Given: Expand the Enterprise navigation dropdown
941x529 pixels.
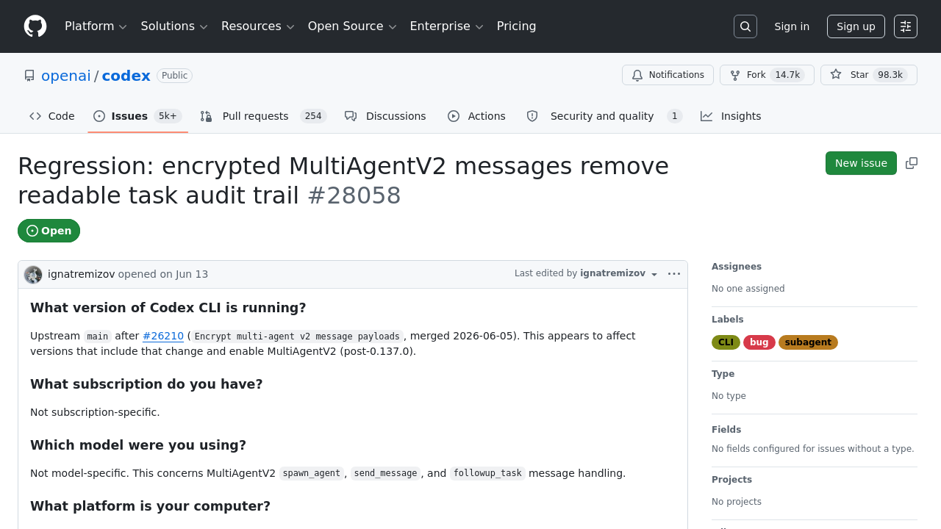Looking at the screenshot, I should (446, 26).
